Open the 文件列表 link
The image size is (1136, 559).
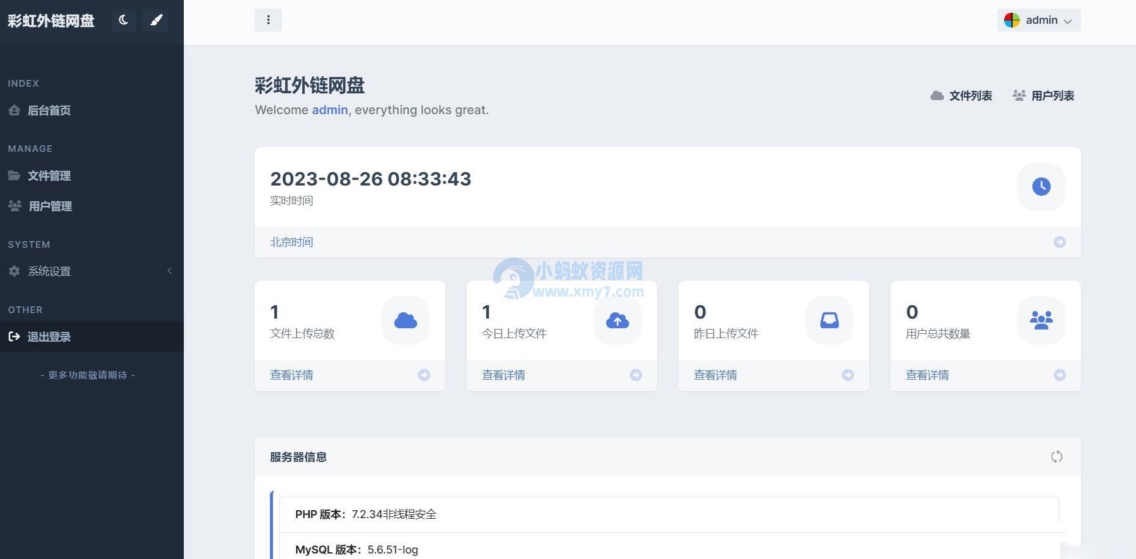(961, 96)
